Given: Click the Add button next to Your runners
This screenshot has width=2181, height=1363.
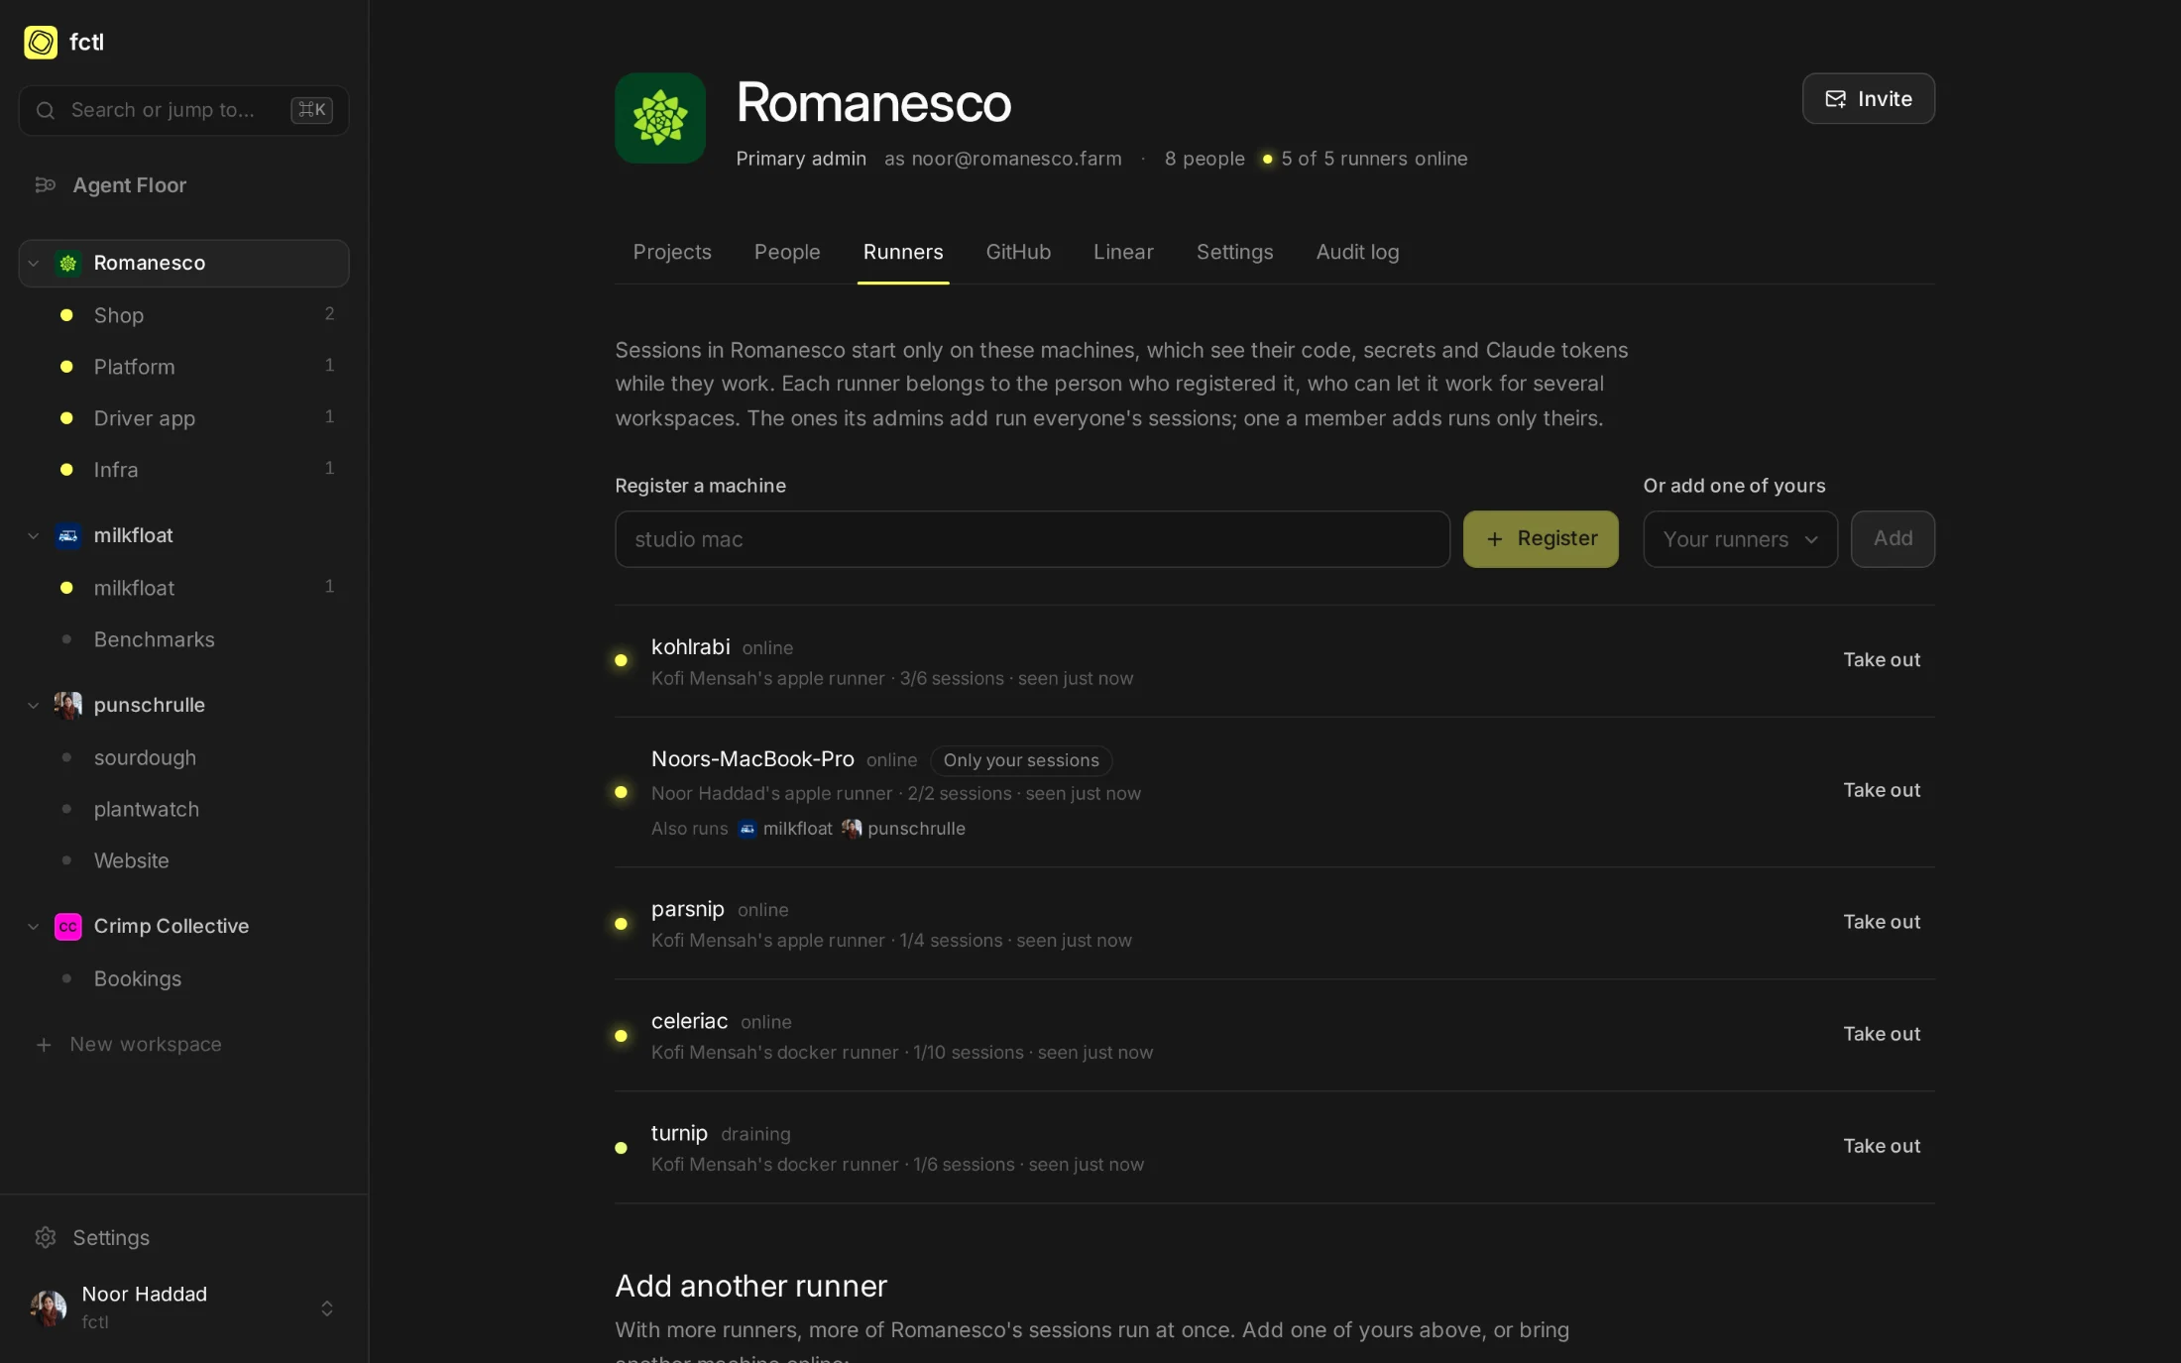Looking at the screenshot, I should click(1893, 539).
